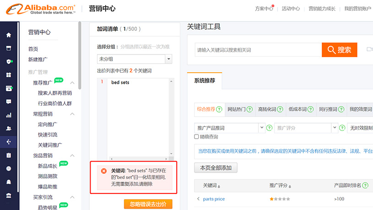Expand the parts price row arrow
The image size is (373, 210).
(198, 199)
